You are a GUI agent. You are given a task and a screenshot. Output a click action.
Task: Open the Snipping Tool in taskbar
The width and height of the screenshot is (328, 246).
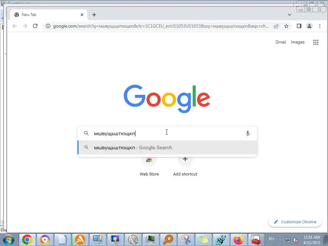pos(185,240)
